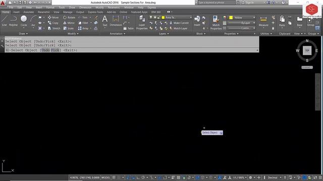
Task: Activate the Mirror tool
Action: coord(69,23)
